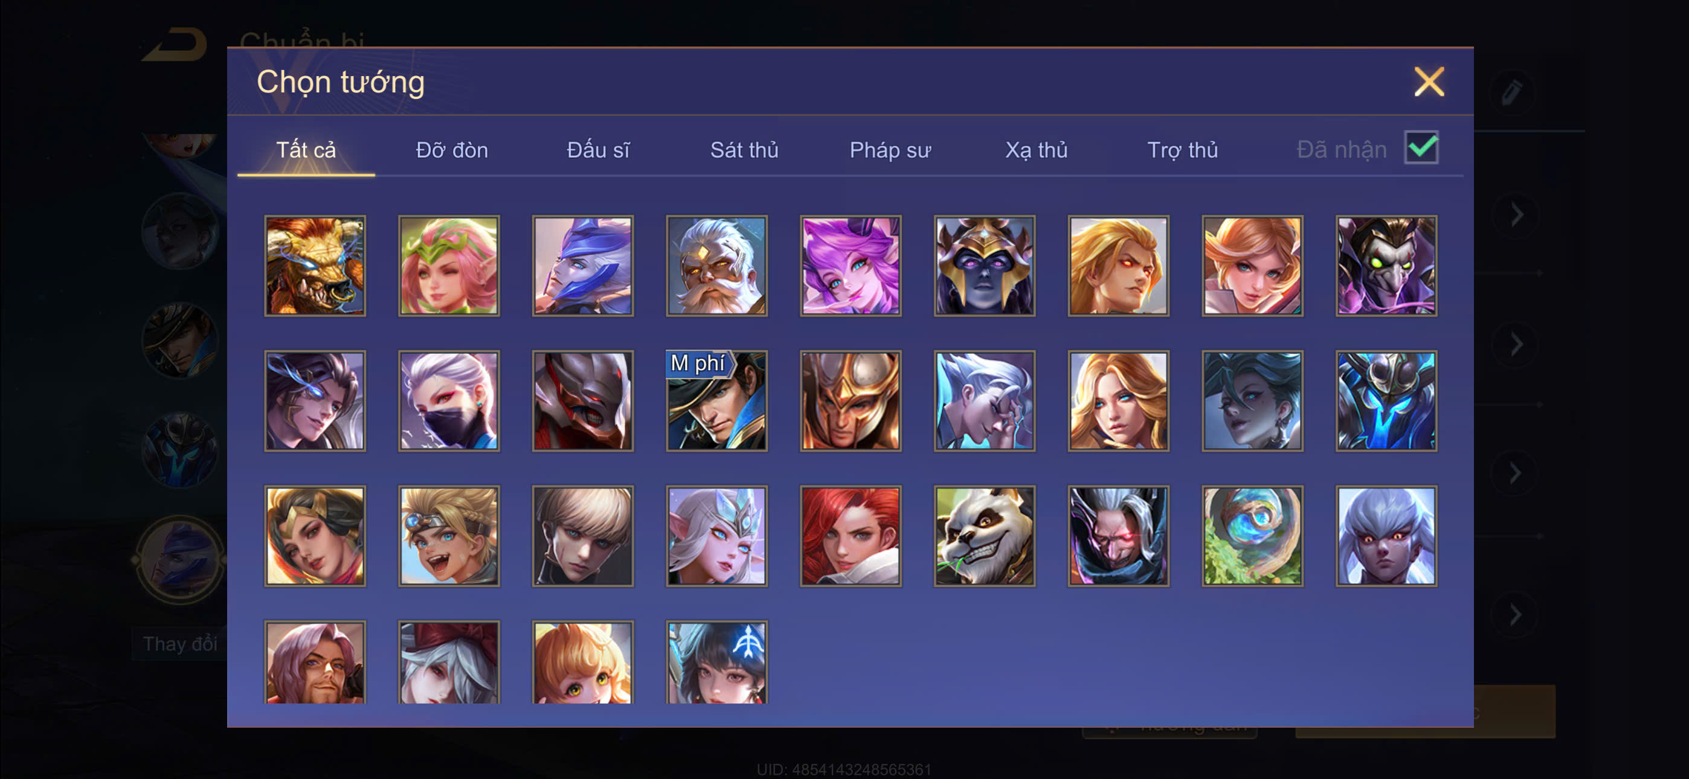
Task: Choose the purple-haired girl hero portrait
Action: (851, 266)
